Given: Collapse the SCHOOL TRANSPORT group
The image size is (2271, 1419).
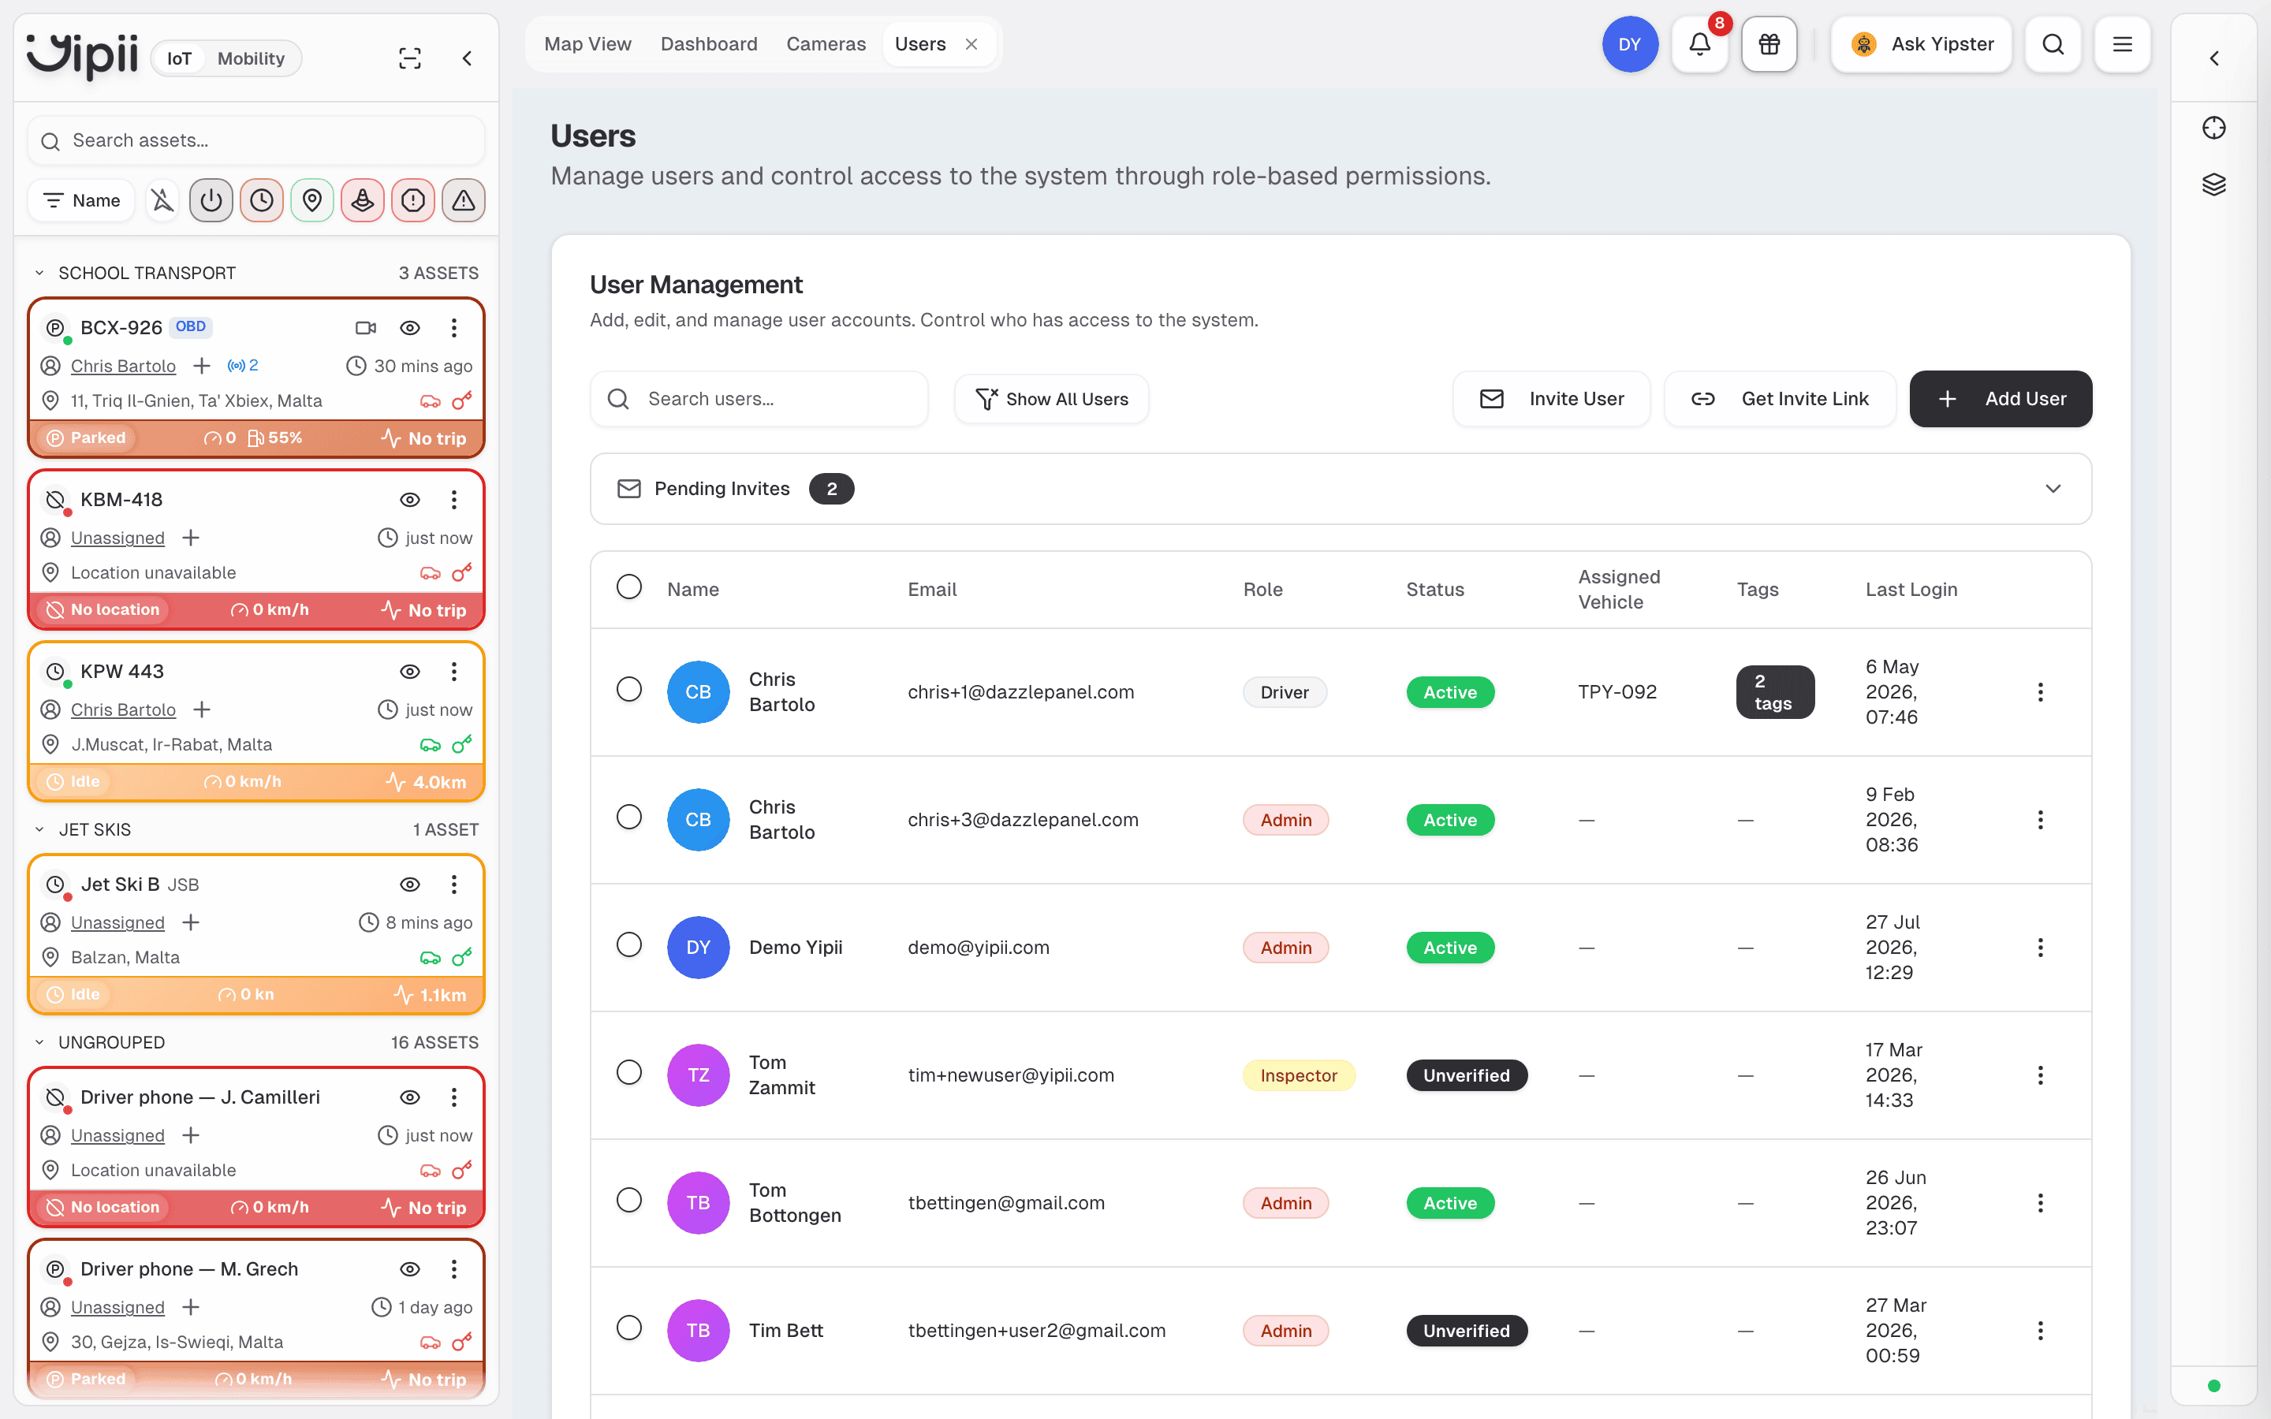Looking at the screenshot, I should [x=39, y=273].
